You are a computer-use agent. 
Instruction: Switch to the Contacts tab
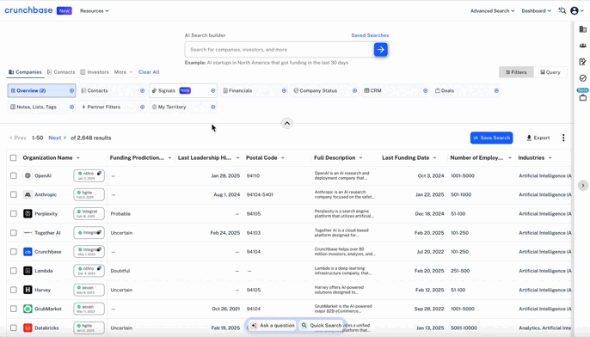(x=61, y=72)
